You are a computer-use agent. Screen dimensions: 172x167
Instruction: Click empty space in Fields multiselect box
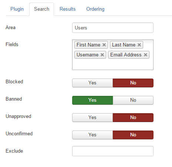(x=113, y=65)
